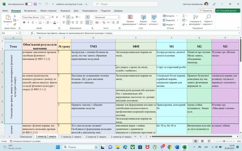Open Сортувати й фільтрувати menu
The height and width of the screenshot is (151, 242).
[195, 20]
